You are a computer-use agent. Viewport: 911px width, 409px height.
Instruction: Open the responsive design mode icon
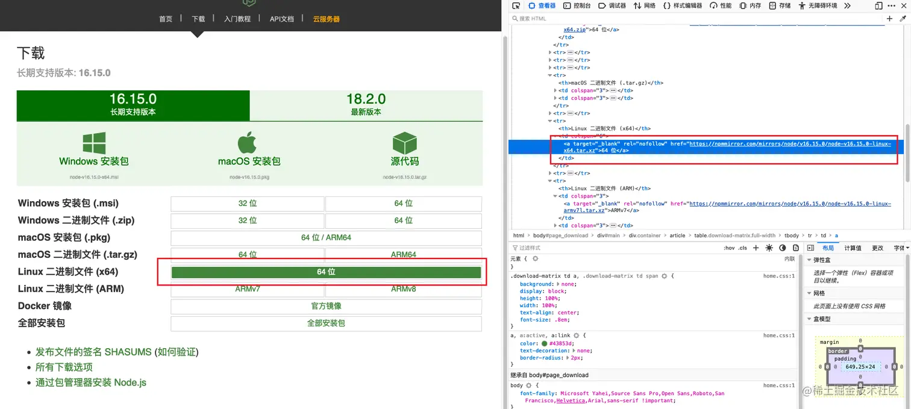pyautogui.click(x=878, y=5)
